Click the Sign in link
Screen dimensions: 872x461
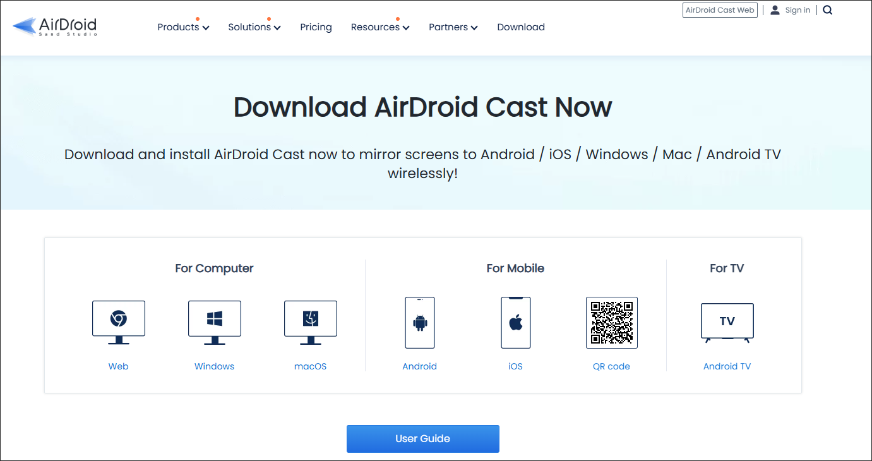click(x=797, y=9)
